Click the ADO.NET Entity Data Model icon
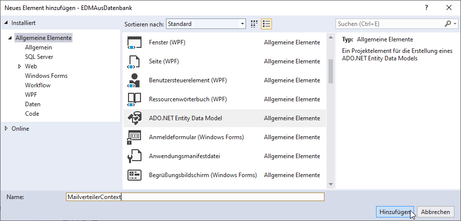Viewport: 461px width, 221px height. tap(134, 118)
